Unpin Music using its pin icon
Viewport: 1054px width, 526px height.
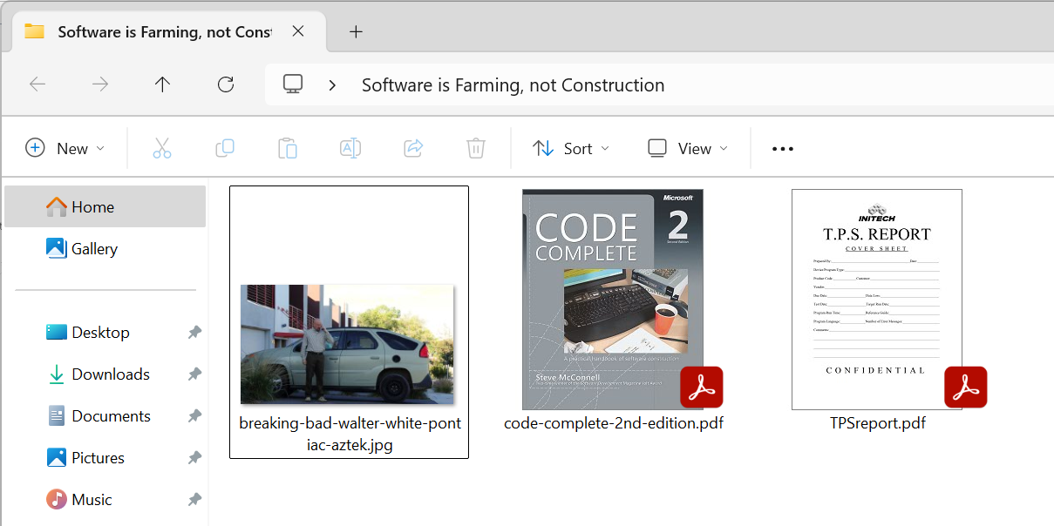tap(194, 500)
